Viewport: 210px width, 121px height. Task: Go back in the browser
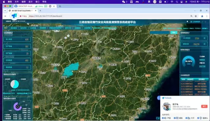pos(5,16)
